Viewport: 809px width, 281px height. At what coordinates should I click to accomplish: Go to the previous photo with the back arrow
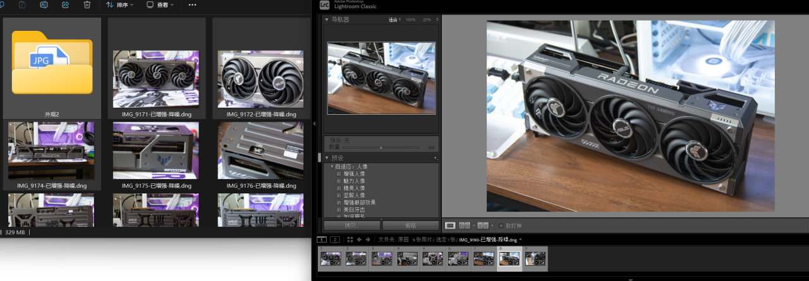click(359, 239)
